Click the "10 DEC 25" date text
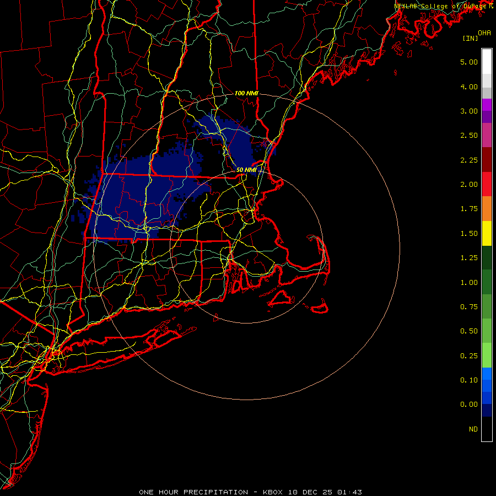This screenshot has height=496, width=496. click(x=310, y=492)
